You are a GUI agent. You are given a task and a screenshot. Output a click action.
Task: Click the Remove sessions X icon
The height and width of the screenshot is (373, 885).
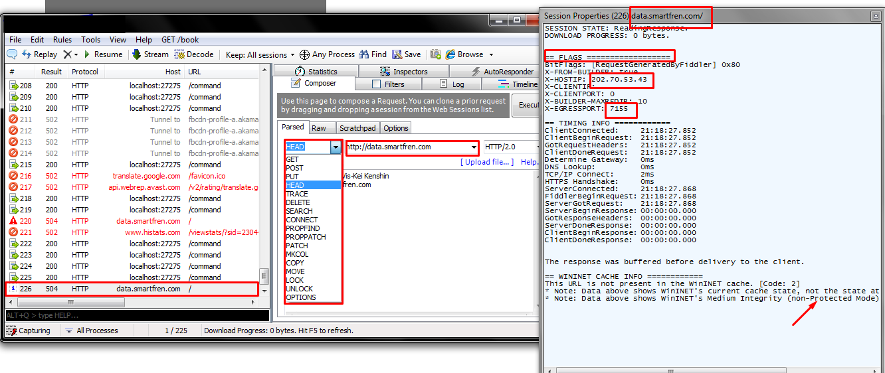(x=67, y=54)
